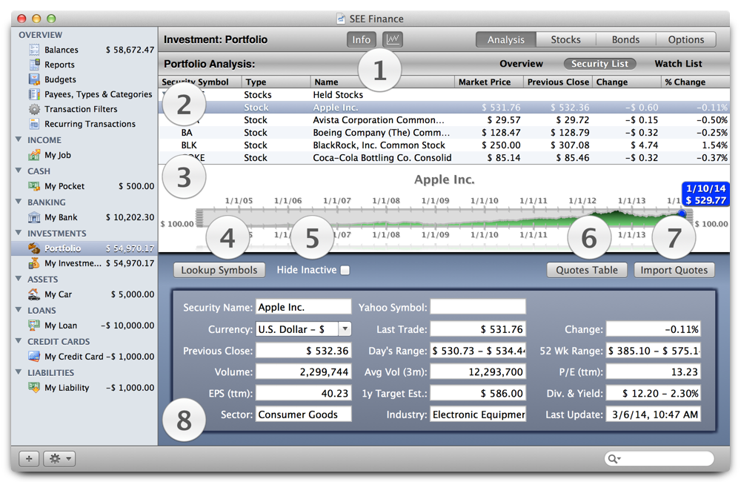Collapse the INCOME section
741x482 pixels.
(19, 139)
